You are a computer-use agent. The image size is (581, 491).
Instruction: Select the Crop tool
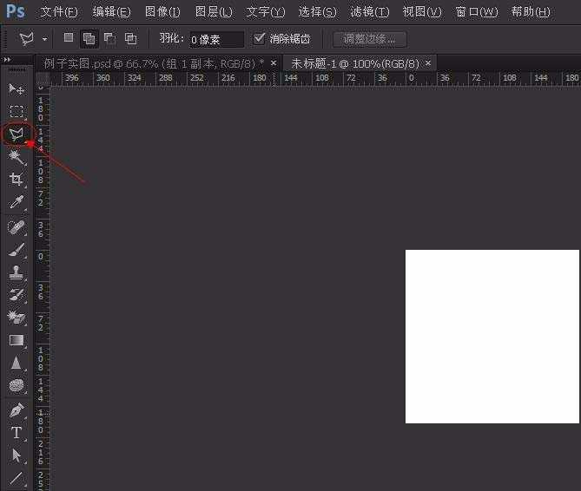pyautogui.click(x=16, y=180)
